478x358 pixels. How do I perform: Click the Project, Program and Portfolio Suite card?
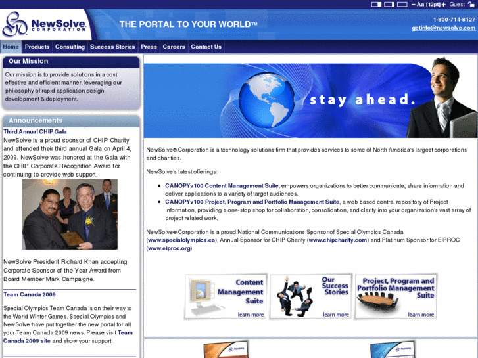point(396,296)
